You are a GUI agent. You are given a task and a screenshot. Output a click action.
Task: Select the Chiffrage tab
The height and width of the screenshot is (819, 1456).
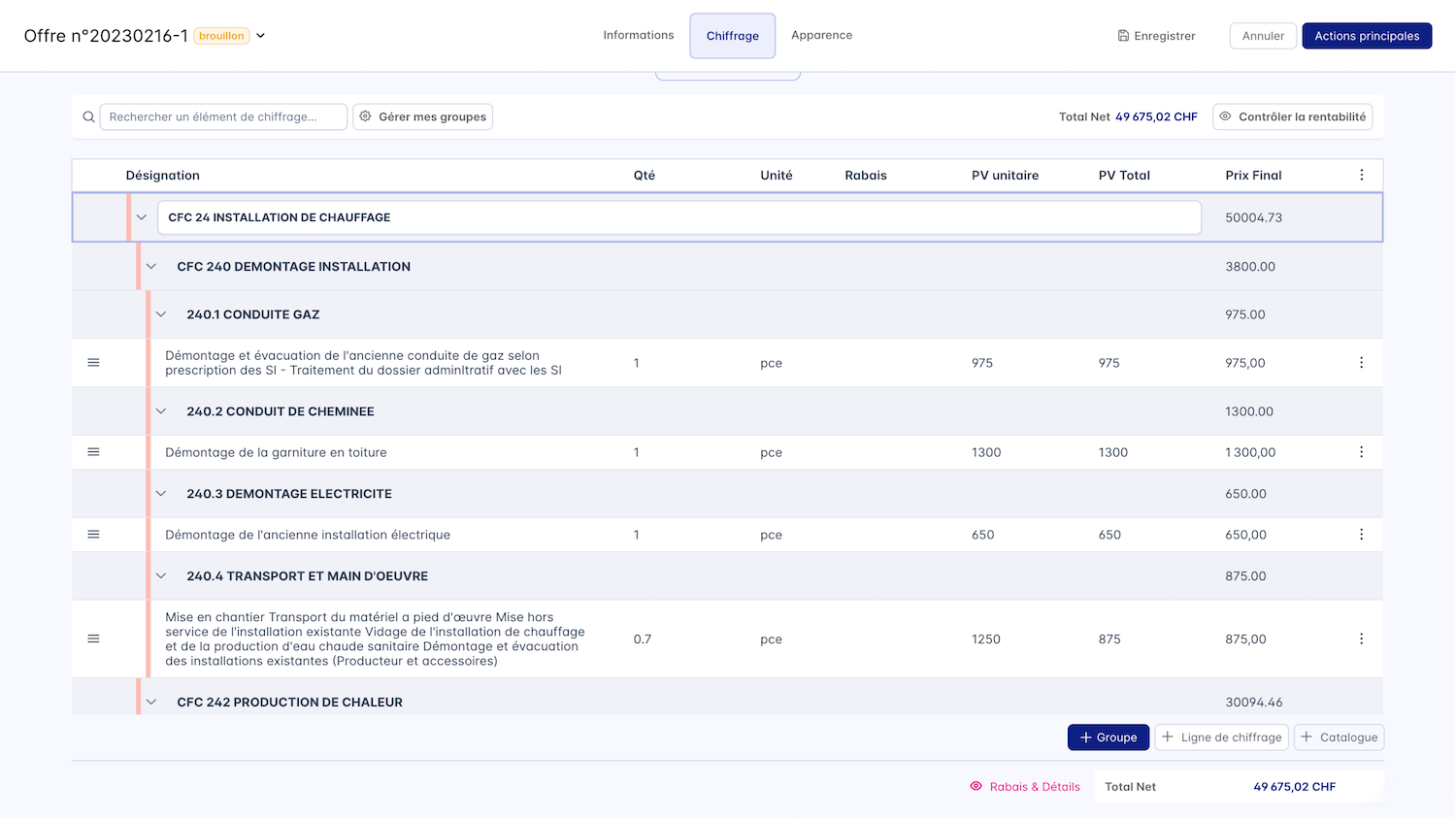click(x=733, y=36)
